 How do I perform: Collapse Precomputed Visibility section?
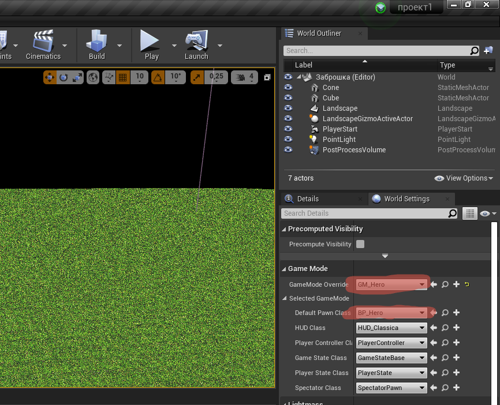[284, 229]
